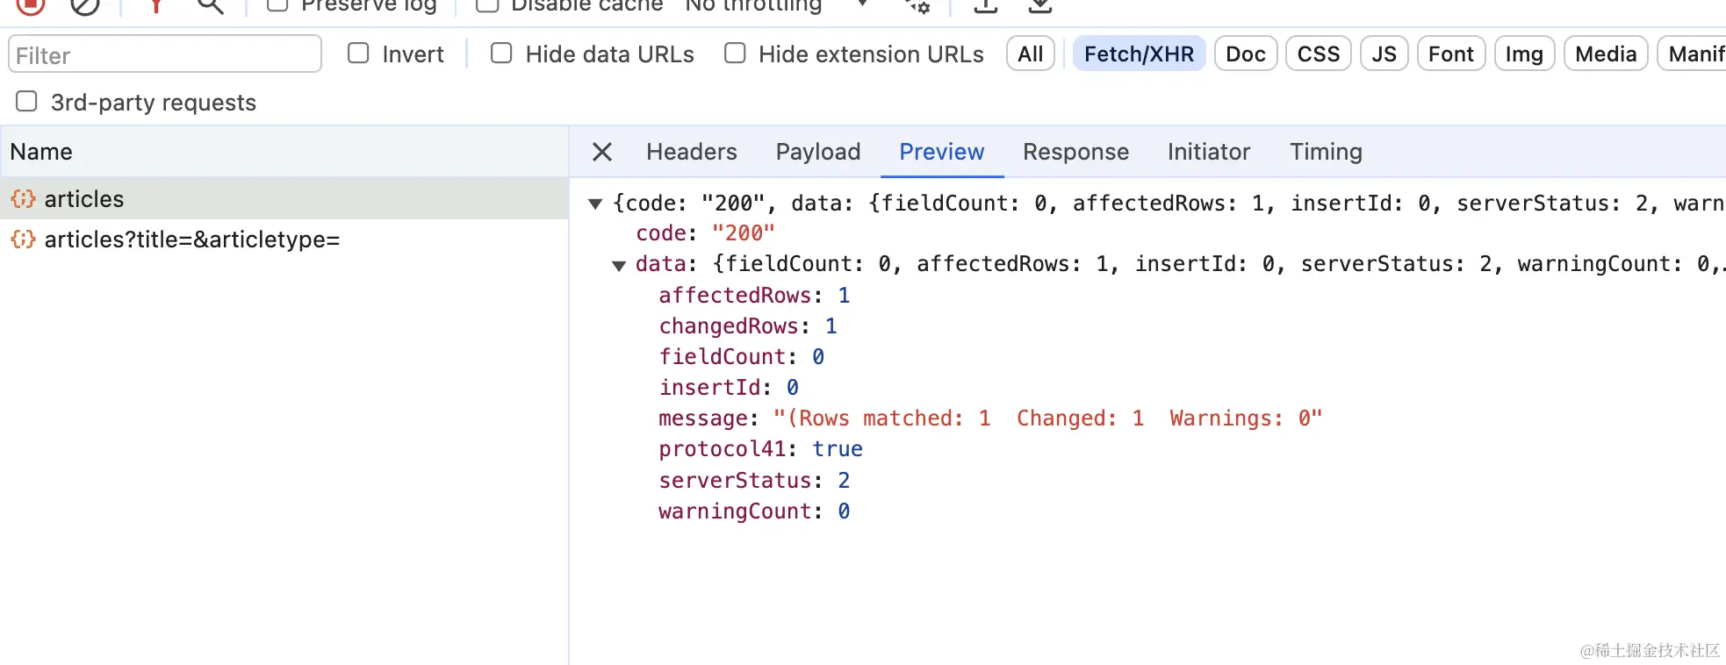Clear the network log
The image size is (1726, 665).
(x=85, y=5)
